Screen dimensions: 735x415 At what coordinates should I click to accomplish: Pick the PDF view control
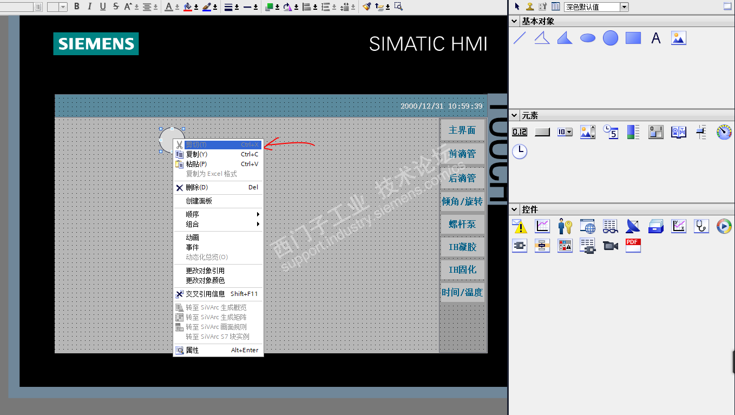pos(633,246)
